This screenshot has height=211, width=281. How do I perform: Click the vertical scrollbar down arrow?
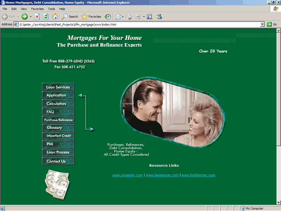coord(279,203)
